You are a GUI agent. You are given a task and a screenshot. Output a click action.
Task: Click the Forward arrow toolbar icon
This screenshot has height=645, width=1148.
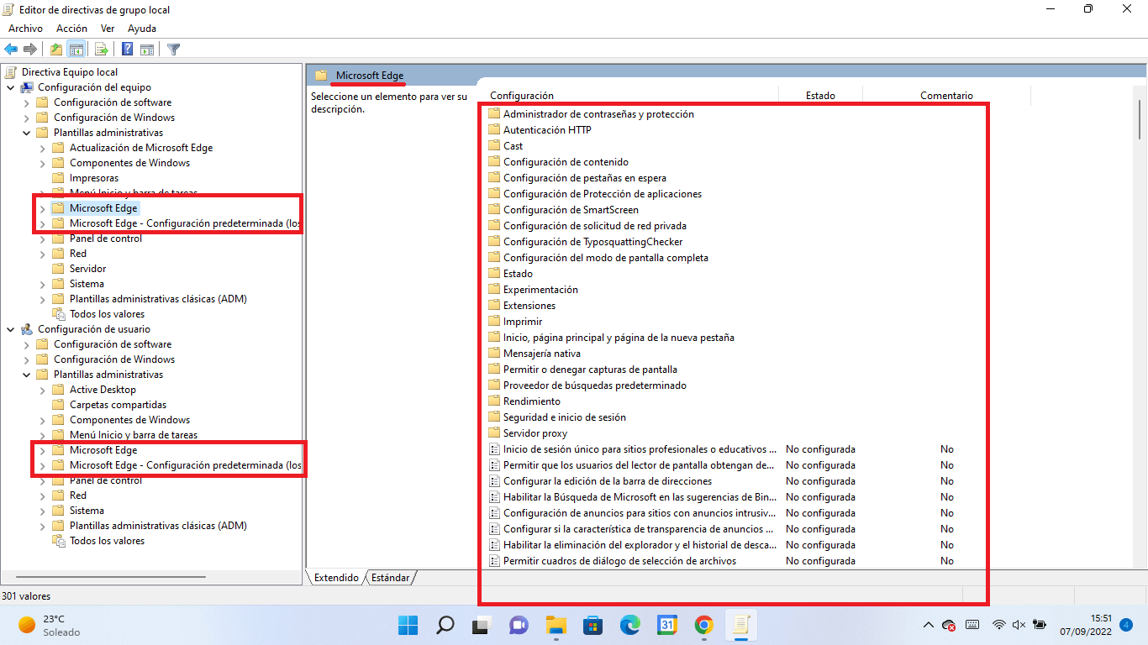click(30, 50)
